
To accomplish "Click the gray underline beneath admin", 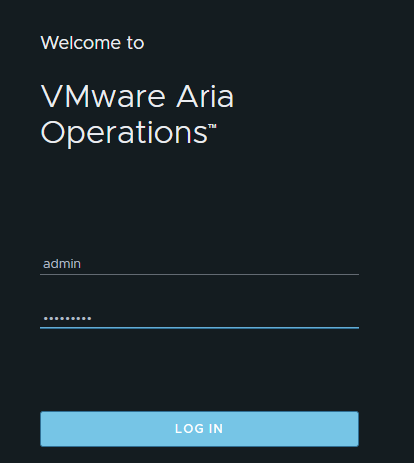I will click(x=200, y=274).
